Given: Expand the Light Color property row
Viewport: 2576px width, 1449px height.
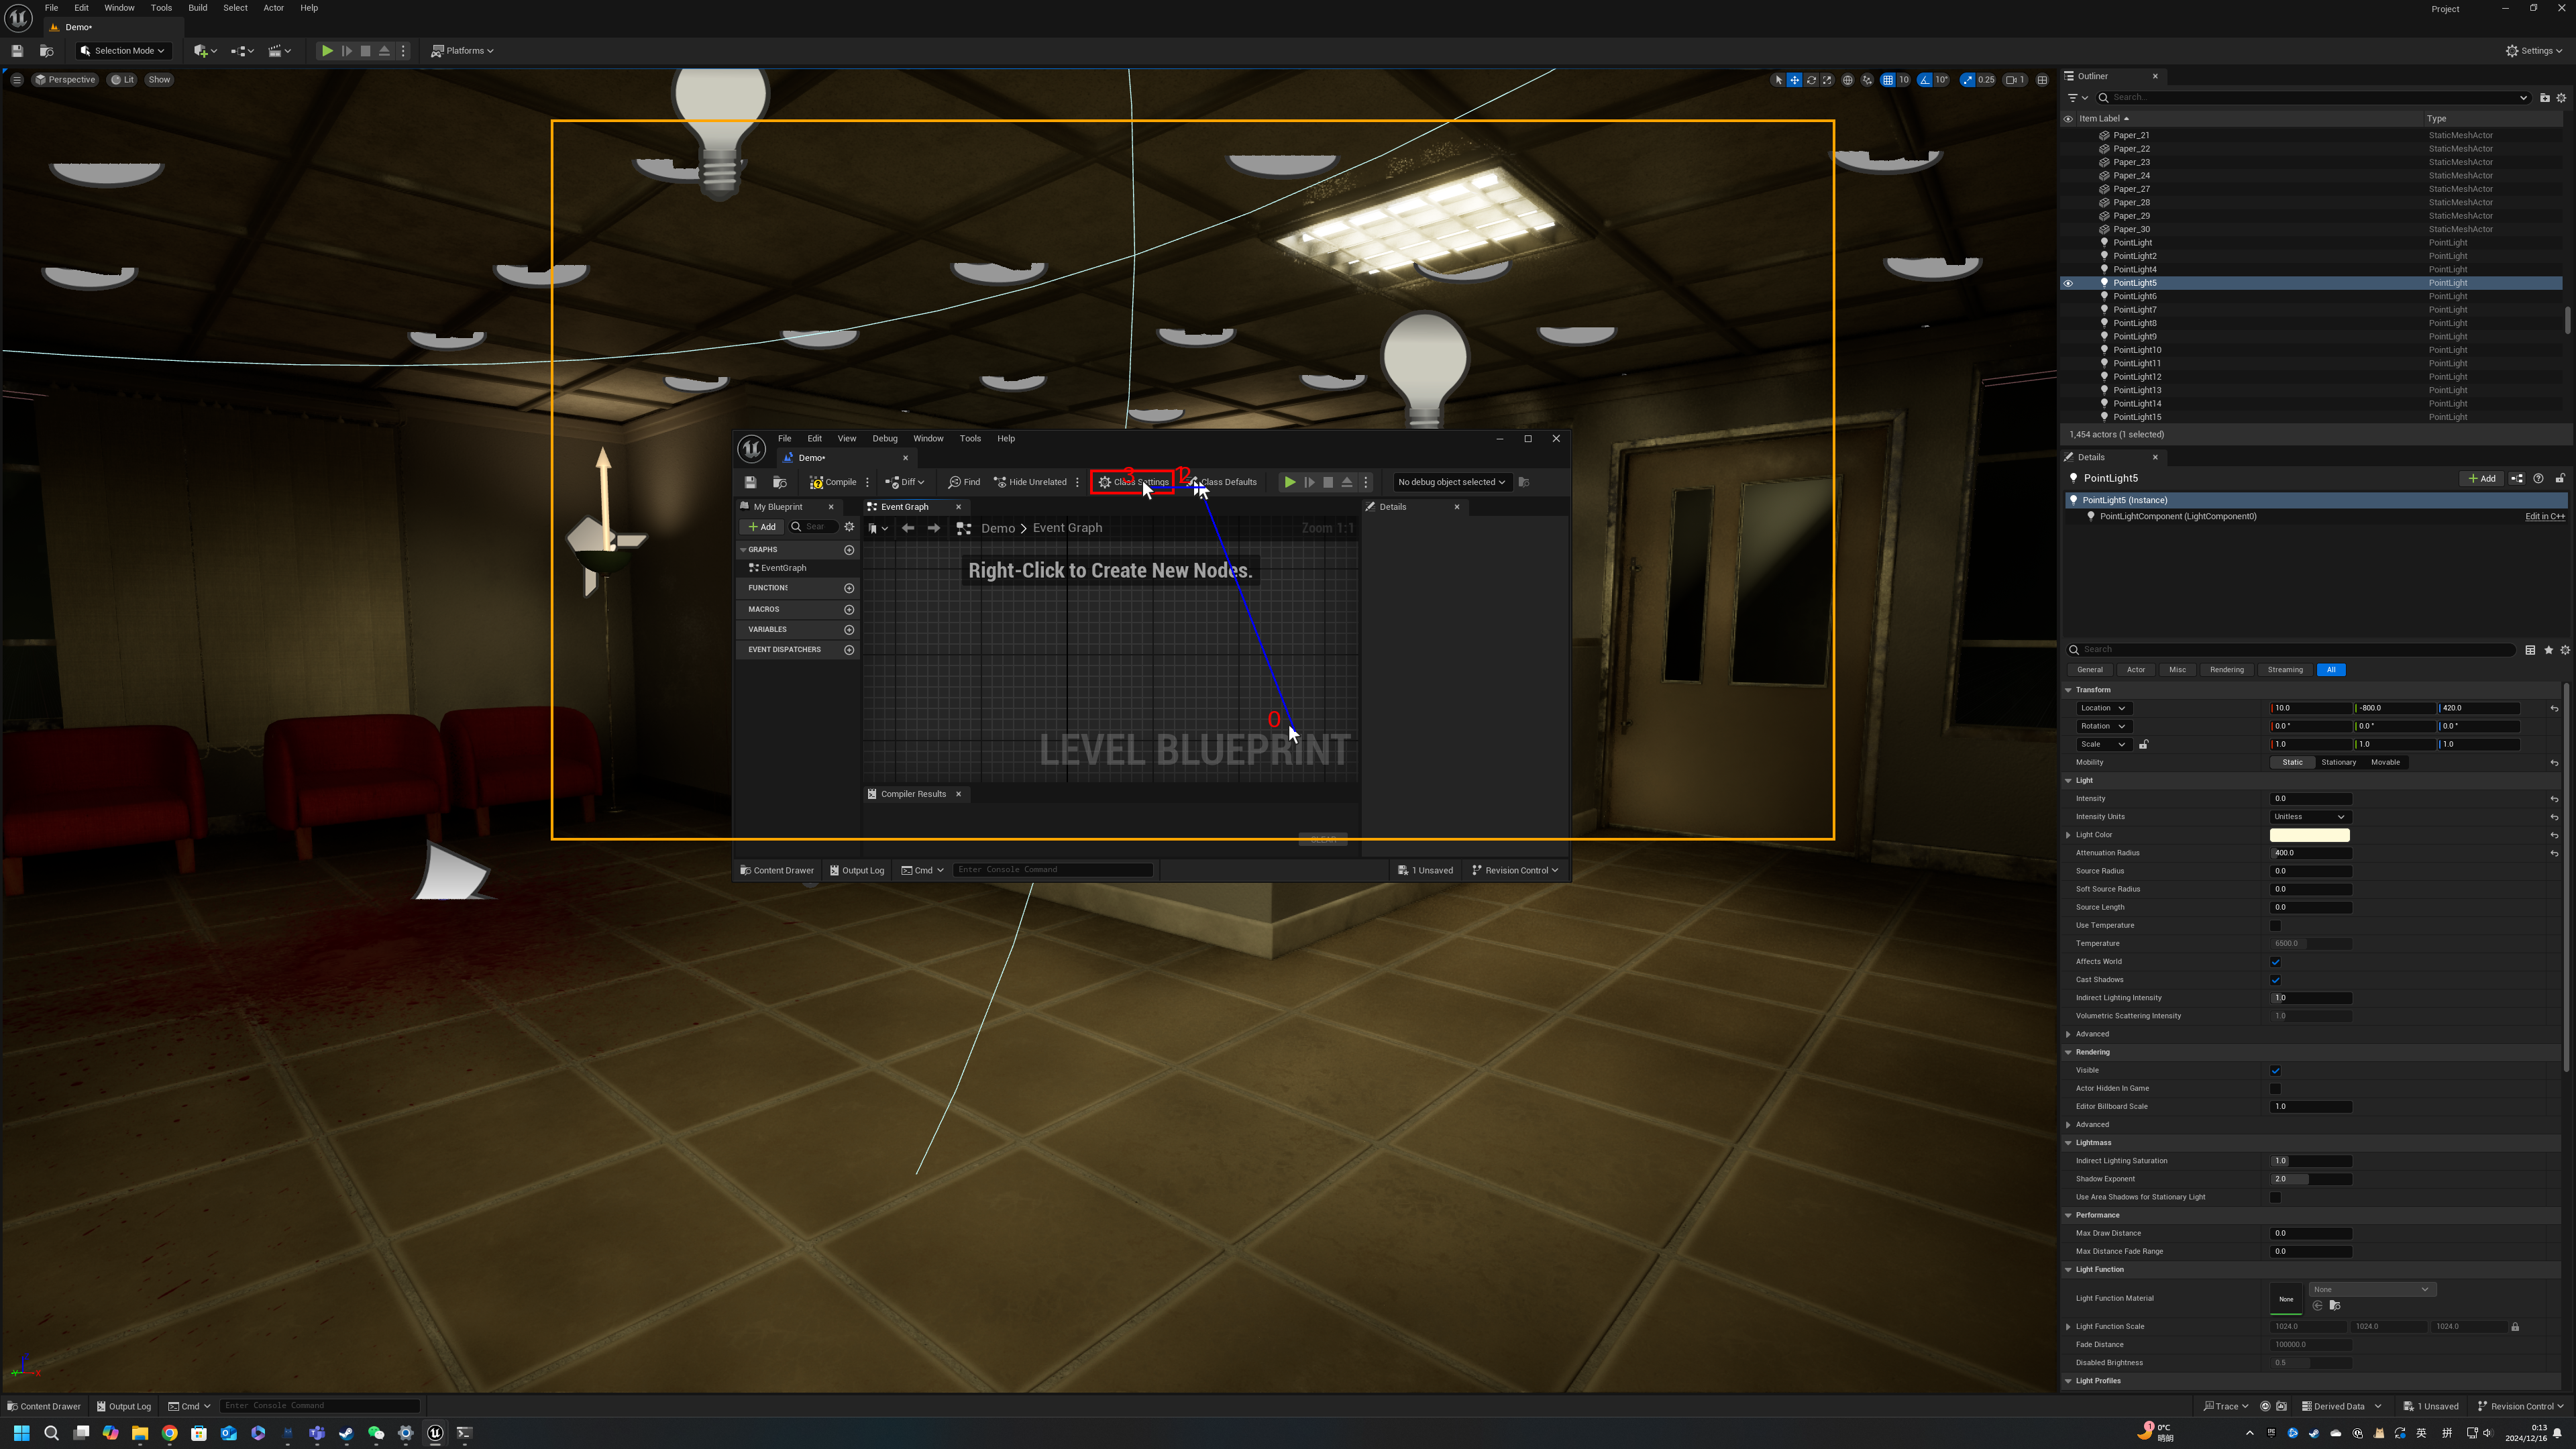Looking at the screenshot, I should pos(2069,835).
